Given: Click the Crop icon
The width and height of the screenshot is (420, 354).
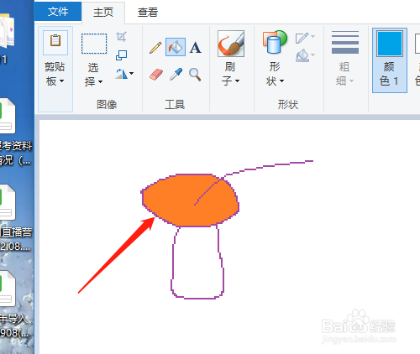Looking at the screenshot, I should [121, 37].
